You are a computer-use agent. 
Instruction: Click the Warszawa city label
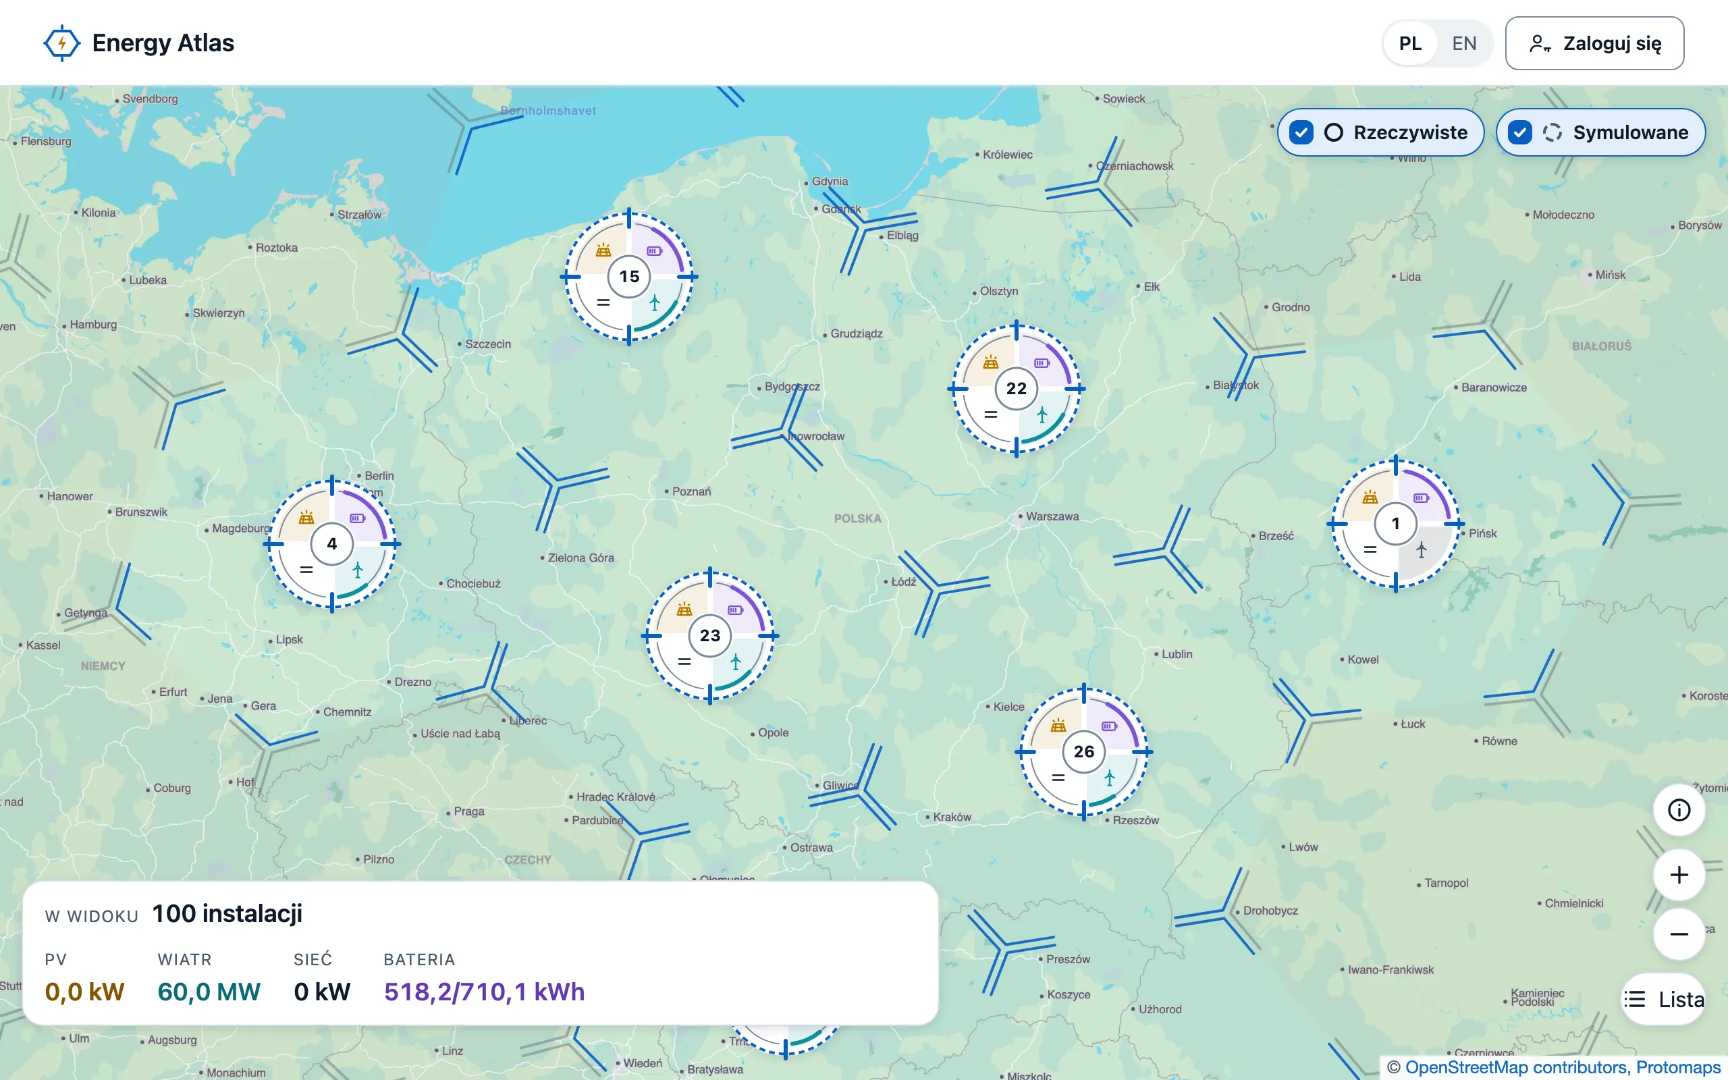point(1052,516)
